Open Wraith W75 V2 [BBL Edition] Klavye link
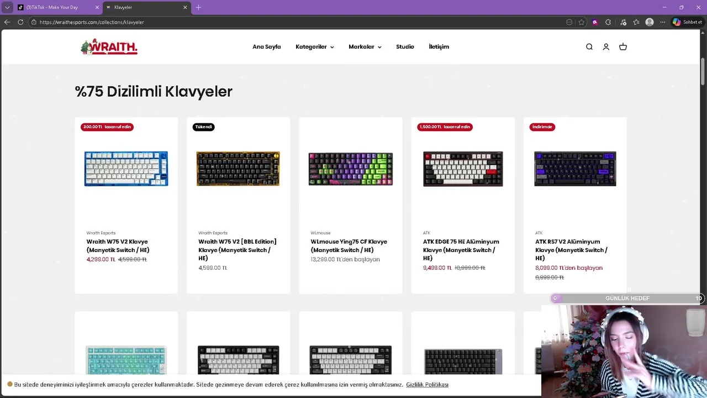 pyautogui.click(x=238, y=250)
